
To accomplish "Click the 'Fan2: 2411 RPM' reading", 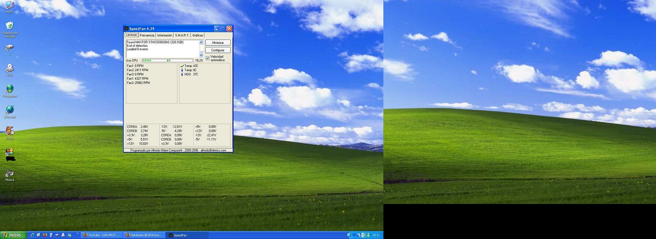I will coord(138,70).
